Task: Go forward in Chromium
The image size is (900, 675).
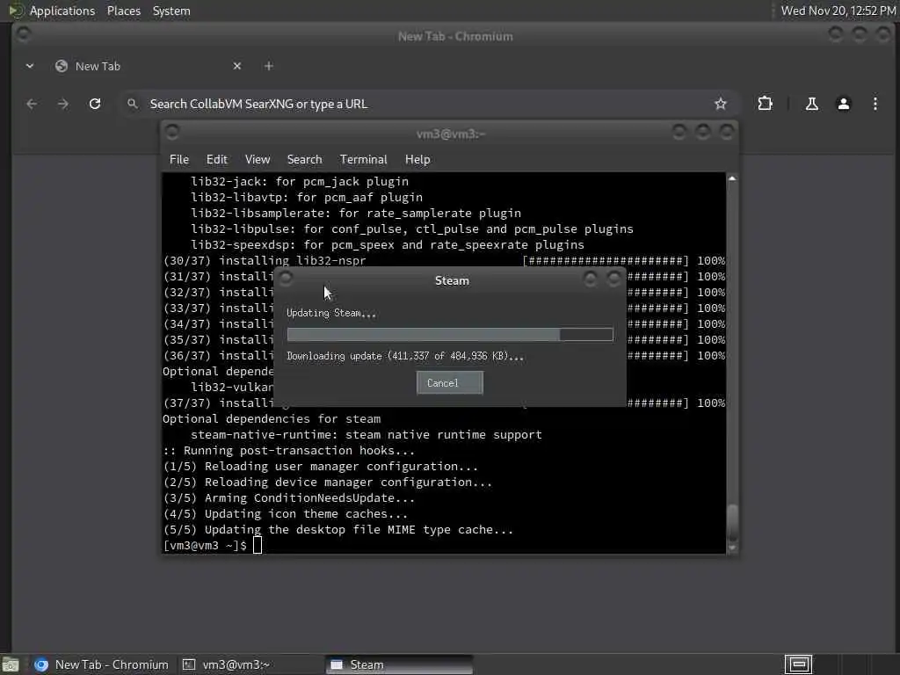Action: [63, 104]
